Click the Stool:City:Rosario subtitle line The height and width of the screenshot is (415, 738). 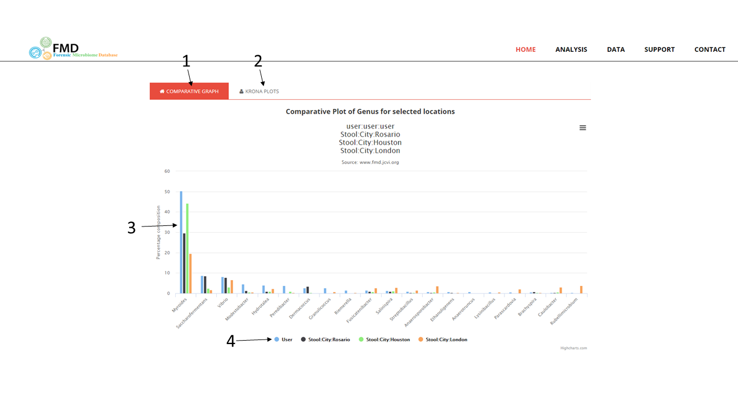click(x=370, y=134)
